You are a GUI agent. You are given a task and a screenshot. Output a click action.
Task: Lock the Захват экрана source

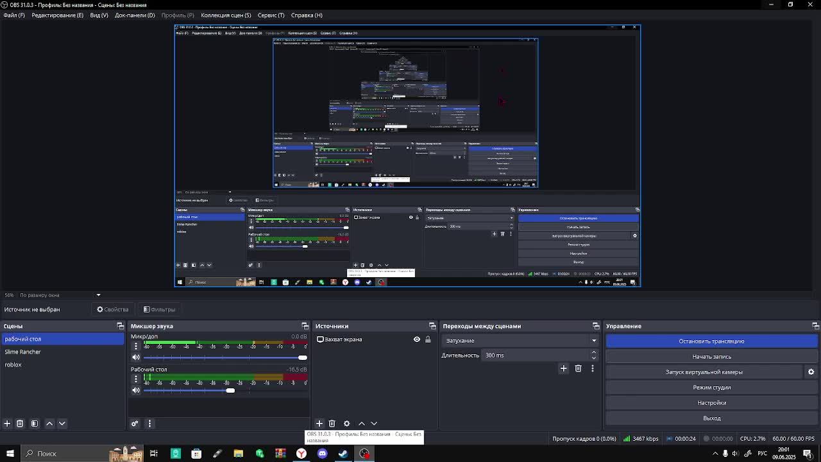pos(428,339)
